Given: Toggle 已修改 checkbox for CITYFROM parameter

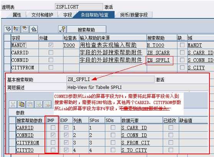Looking at the screenshot, I should (171, 142).
